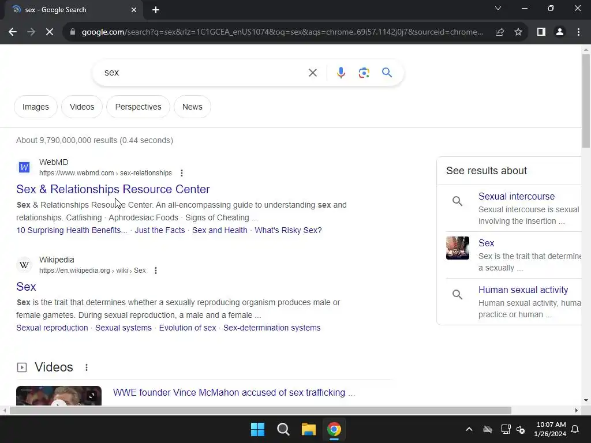Open Videos section options menu

pos(87,367)
